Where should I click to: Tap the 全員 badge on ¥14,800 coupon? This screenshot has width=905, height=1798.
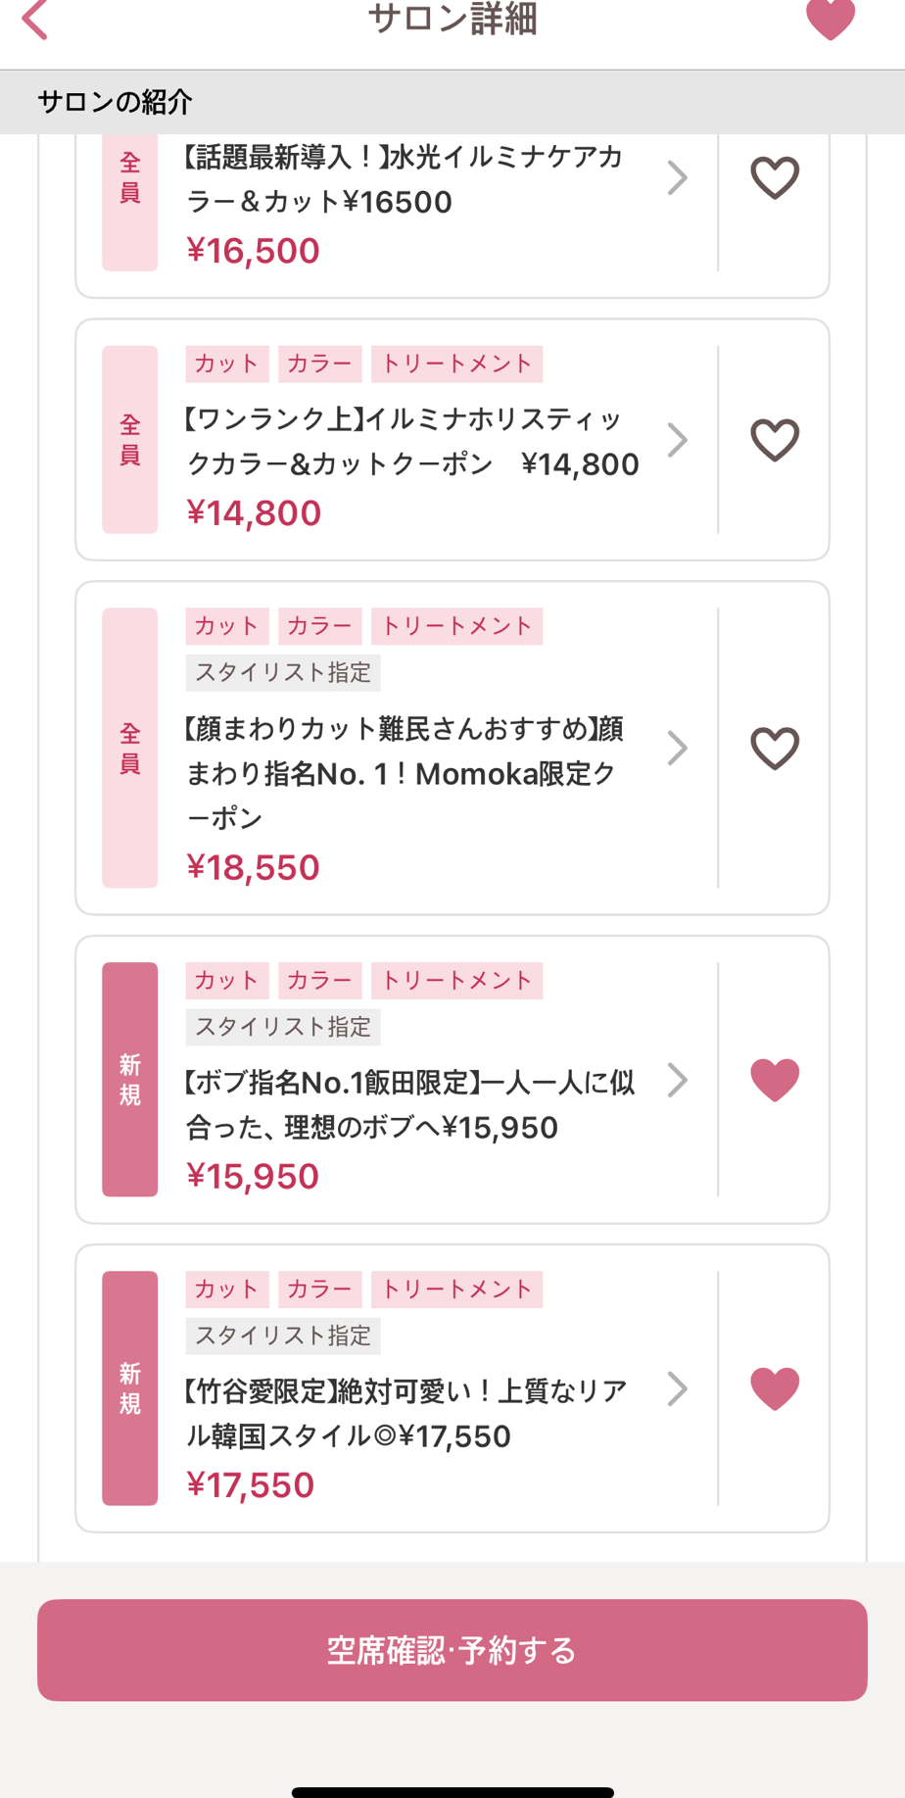130,439
